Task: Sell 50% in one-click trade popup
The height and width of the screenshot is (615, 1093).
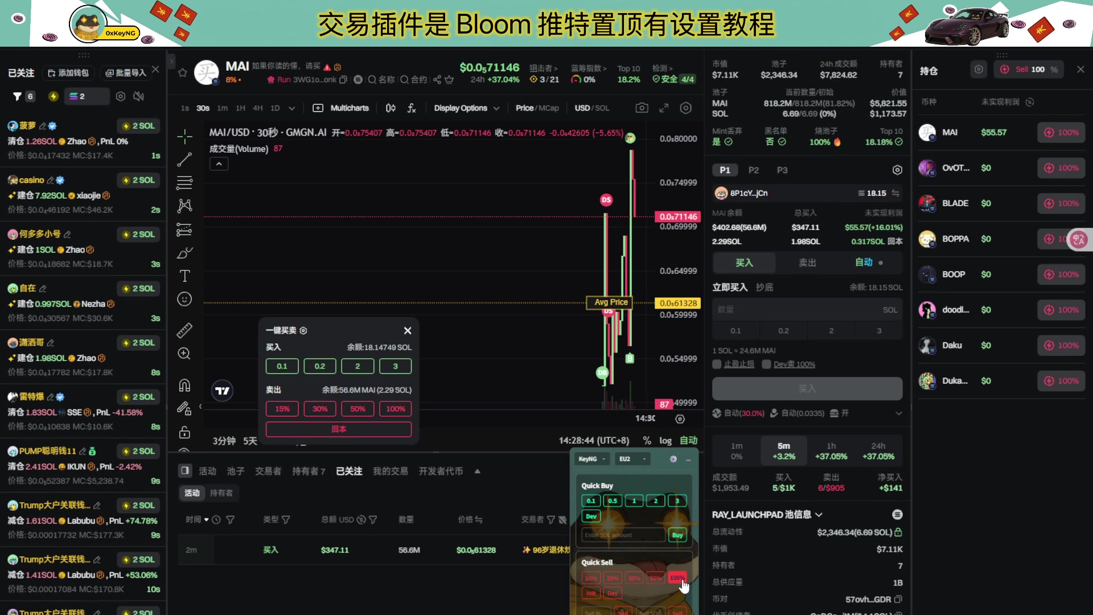Action: click(358, 409)
